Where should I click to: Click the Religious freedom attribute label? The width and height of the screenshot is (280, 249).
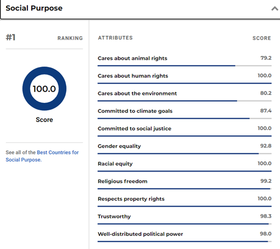[123, 181]
